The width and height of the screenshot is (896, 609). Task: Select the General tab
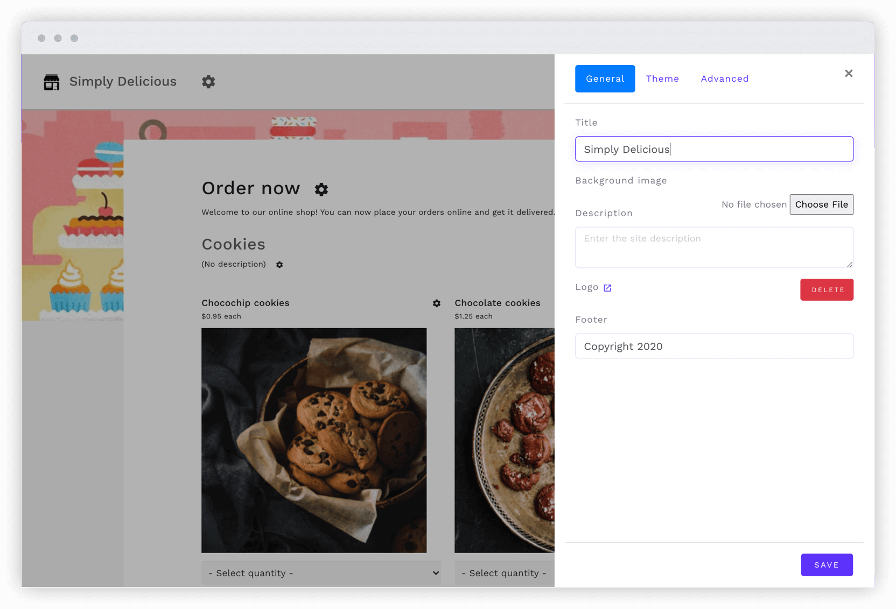(x=605, y=79)
